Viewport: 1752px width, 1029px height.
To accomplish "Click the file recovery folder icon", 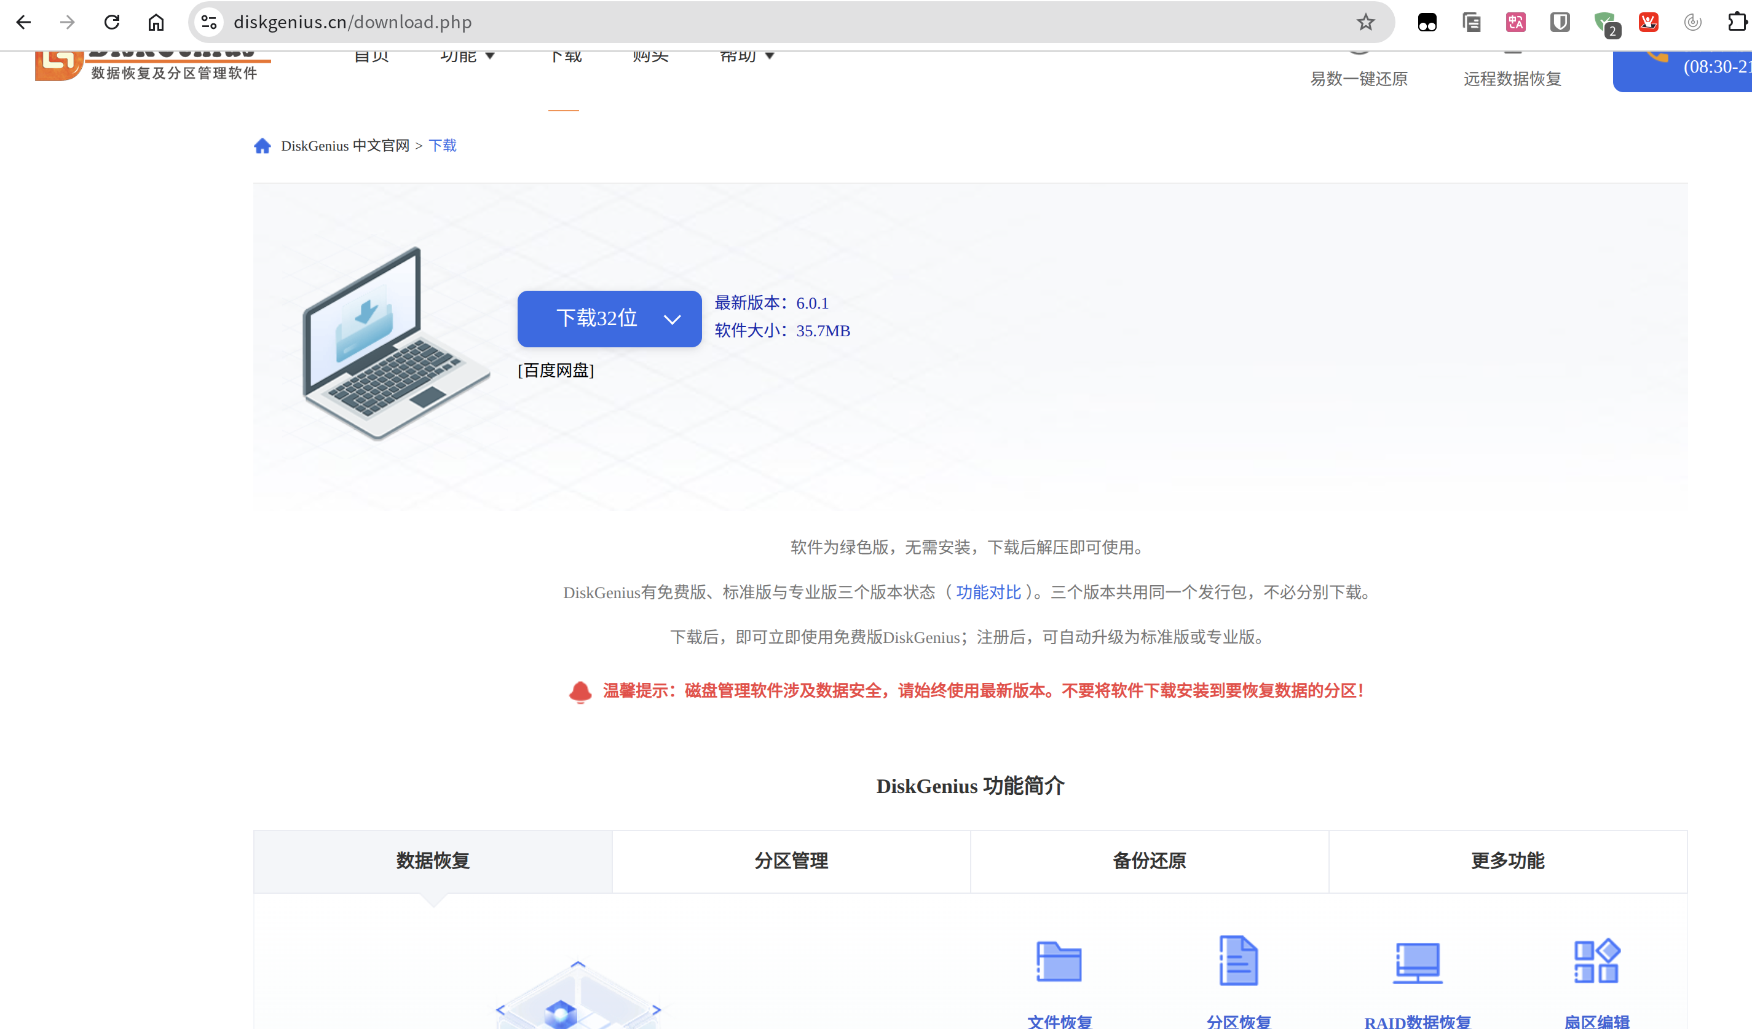I will (1059, 961).
